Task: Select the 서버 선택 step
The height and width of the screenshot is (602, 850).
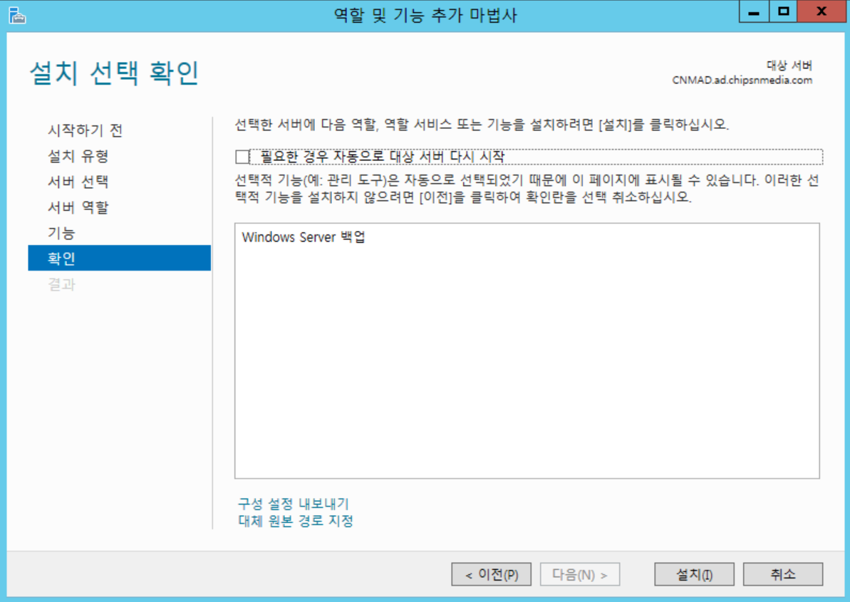Action: click(x=78, y=182)
